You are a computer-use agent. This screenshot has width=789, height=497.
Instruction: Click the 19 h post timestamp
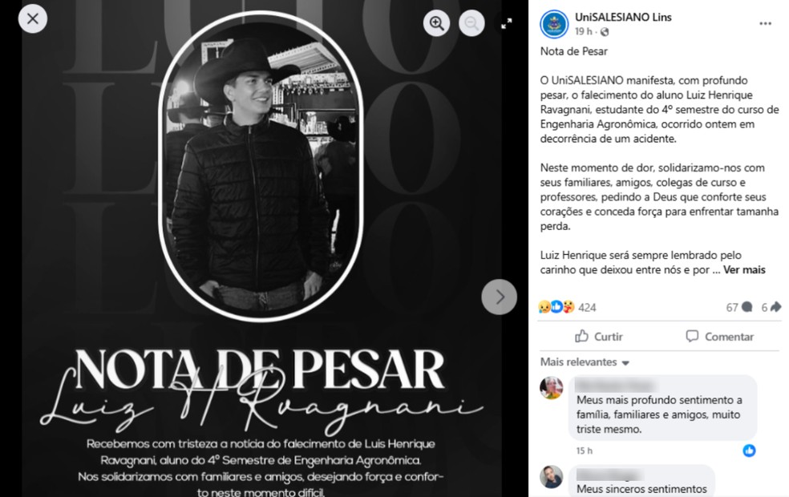[x=583, y=32]
